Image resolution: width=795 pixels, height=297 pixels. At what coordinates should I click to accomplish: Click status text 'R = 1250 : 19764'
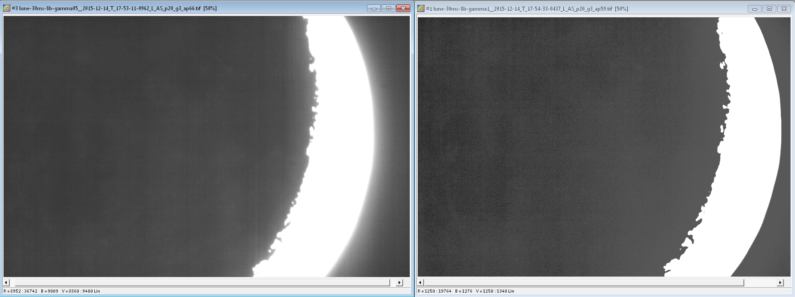pos(435,291)
